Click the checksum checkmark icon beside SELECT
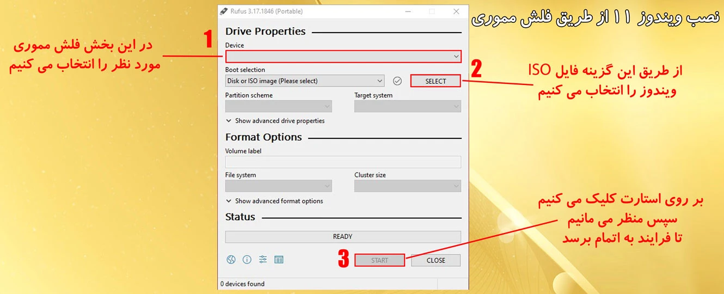This screenshot has width=724, height=294. 397,81
